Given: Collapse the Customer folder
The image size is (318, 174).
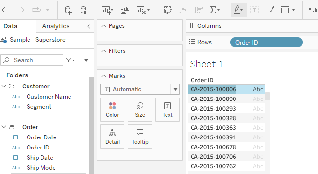Looking at the screenshot, I should [x=4, y=87].
